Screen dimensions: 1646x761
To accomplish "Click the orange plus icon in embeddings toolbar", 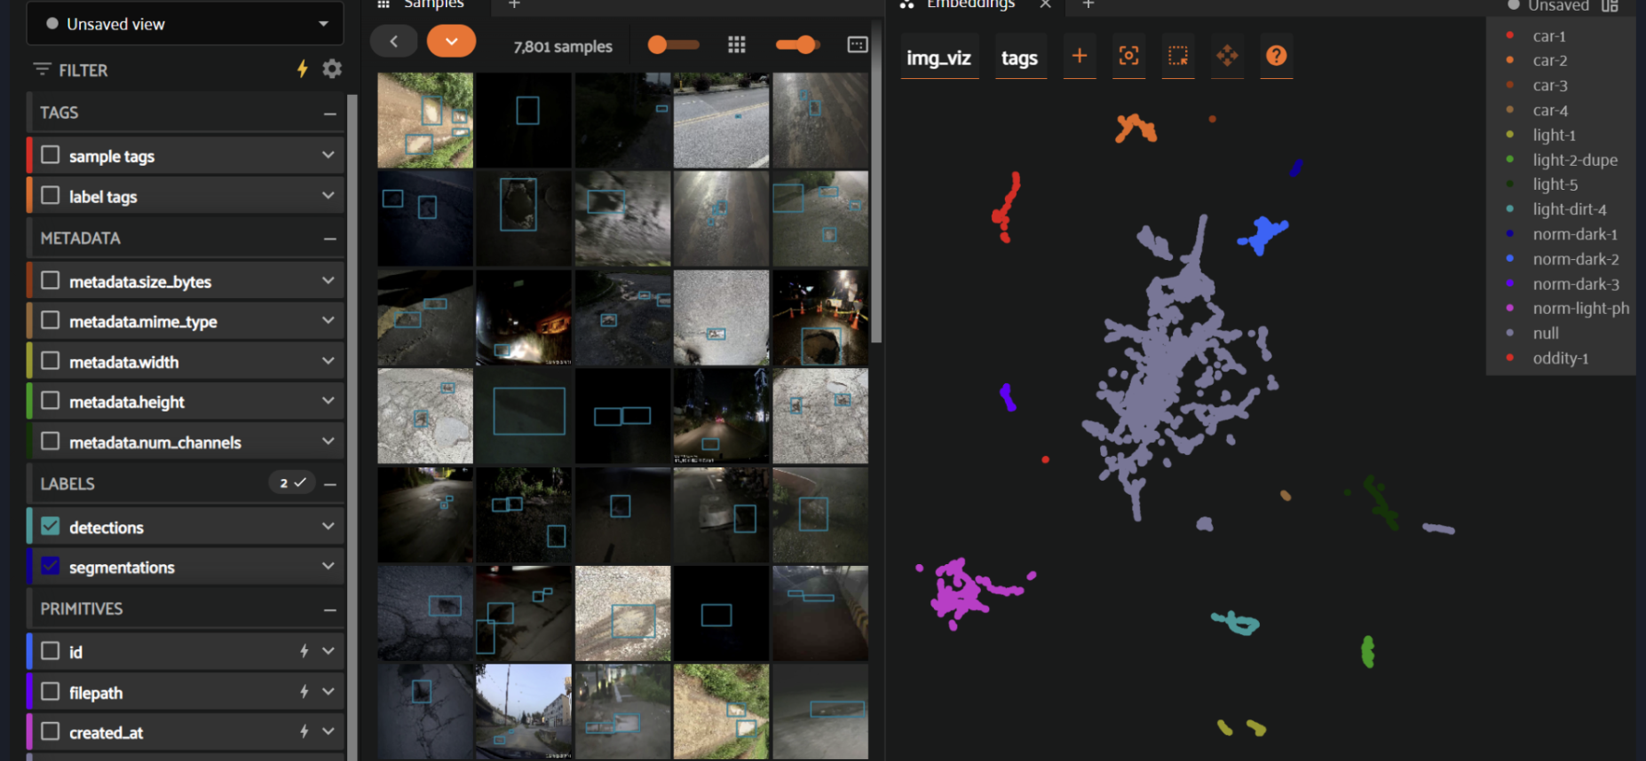I will tap(1080, 56).
